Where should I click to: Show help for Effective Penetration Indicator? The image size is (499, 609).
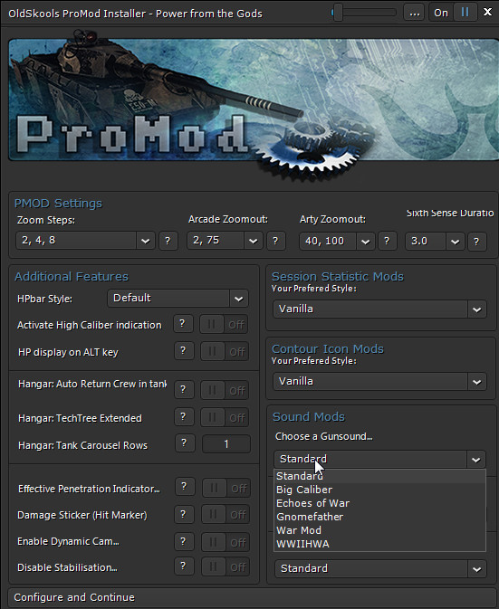(184, 487)
